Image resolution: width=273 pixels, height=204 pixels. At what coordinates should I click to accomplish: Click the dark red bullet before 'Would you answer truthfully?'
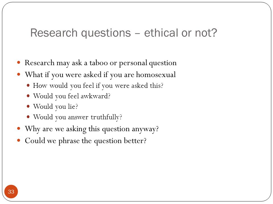(x=28, y=116)
